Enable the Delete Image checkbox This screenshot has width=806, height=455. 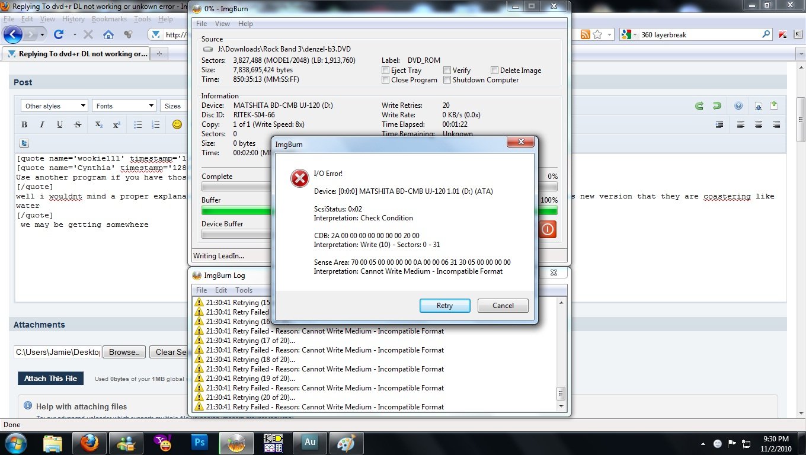click(495, 70)
